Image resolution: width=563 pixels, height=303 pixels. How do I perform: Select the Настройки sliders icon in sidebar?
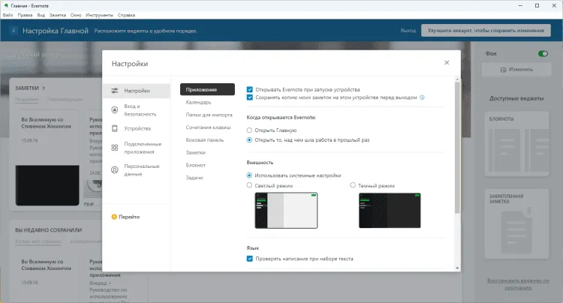coord(115,91)
